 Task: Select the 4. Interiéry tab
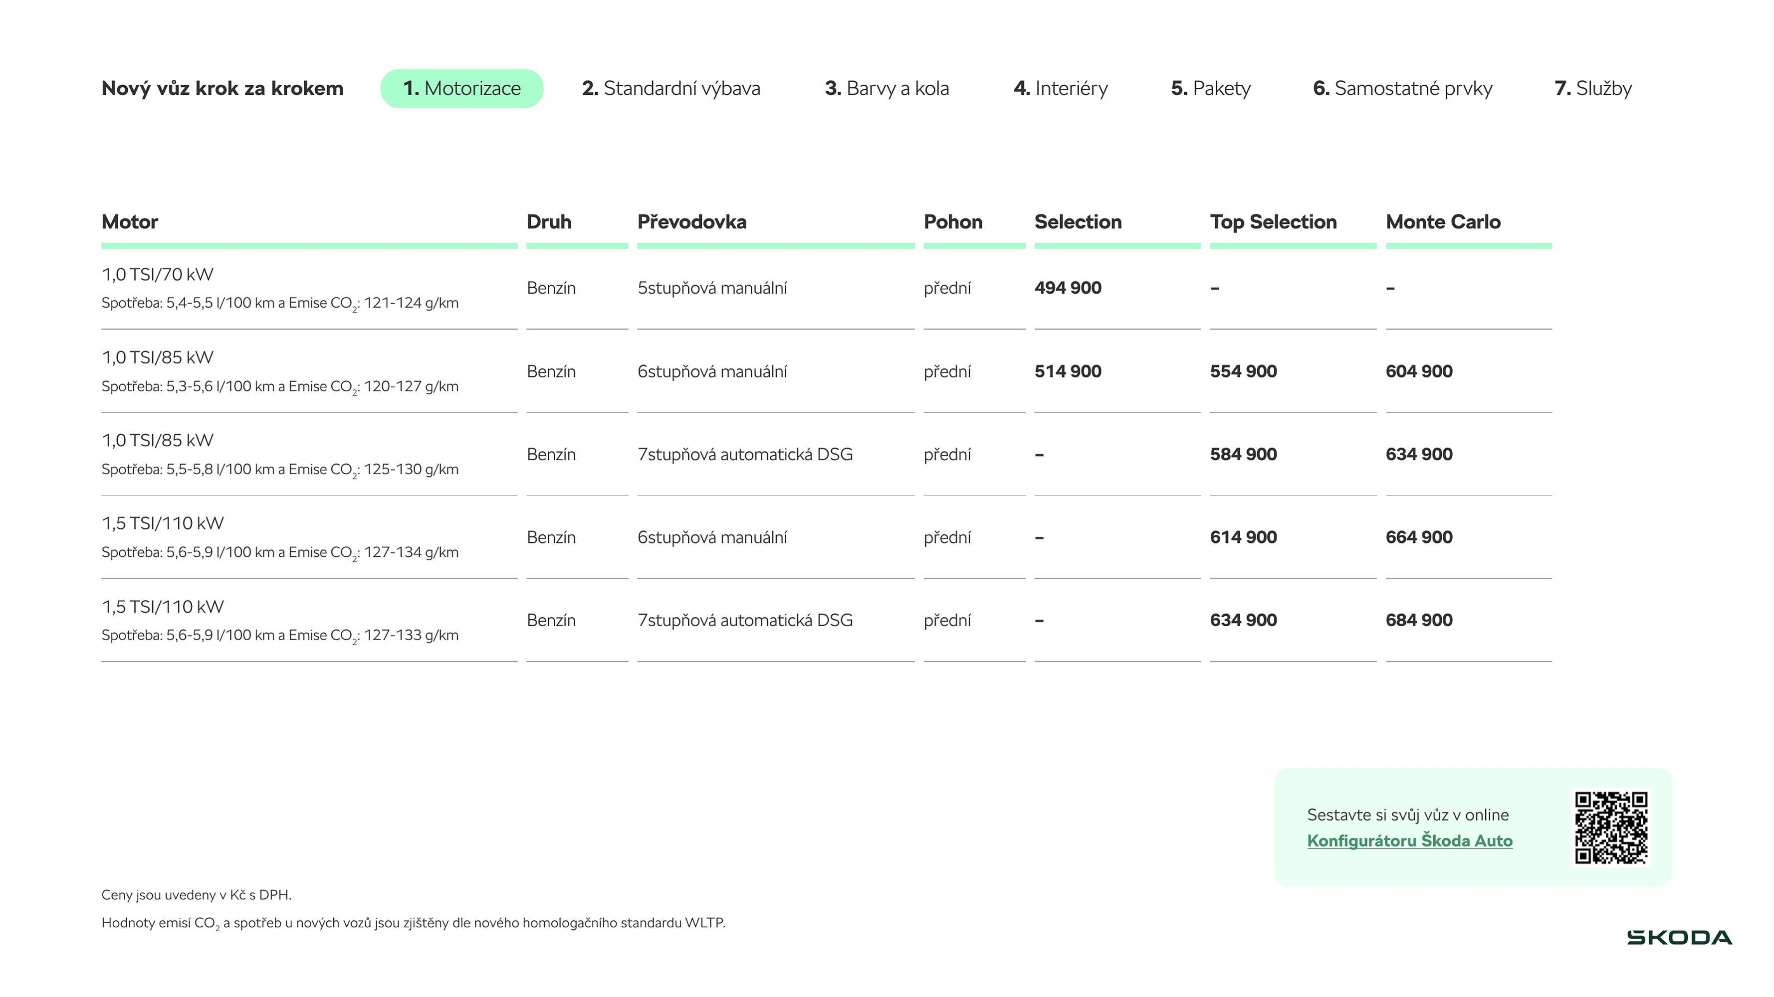click(x=1061, y=88)
